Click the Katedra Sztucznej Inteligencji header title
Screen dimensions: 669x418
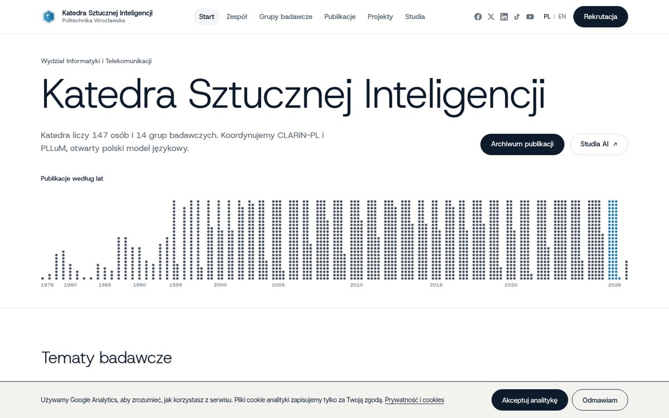pyautogui.click(x=108, y=13)
